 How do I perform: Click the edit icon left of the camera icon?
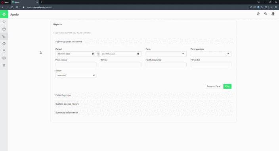point(251,7)
